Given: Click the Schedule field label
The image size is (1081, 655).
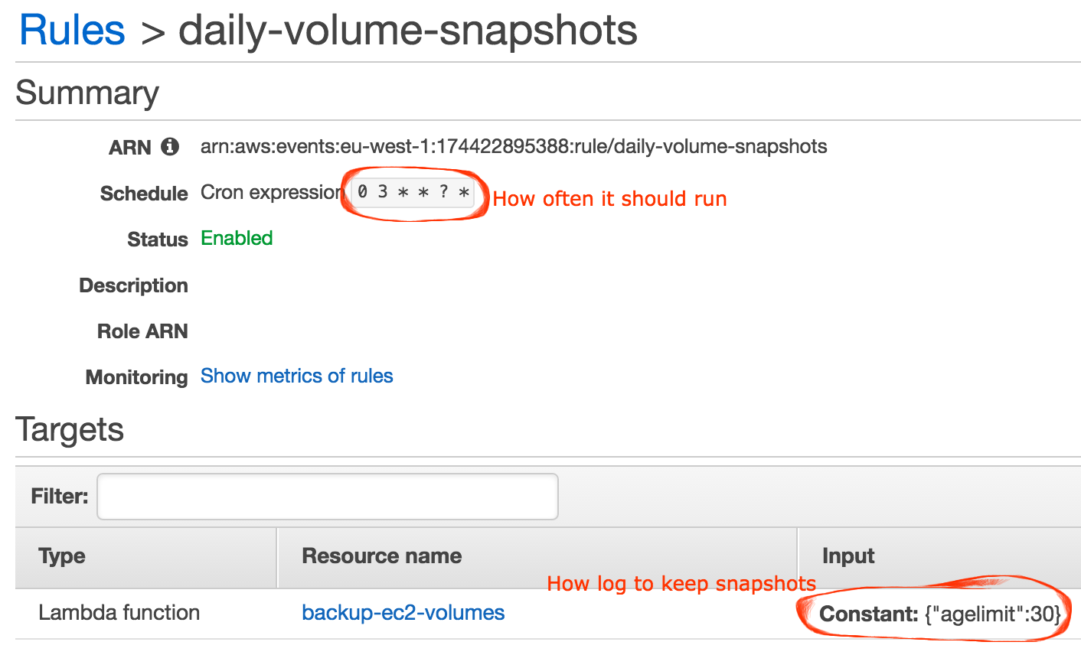Looking at the screenshot, I should click(144, 194).
